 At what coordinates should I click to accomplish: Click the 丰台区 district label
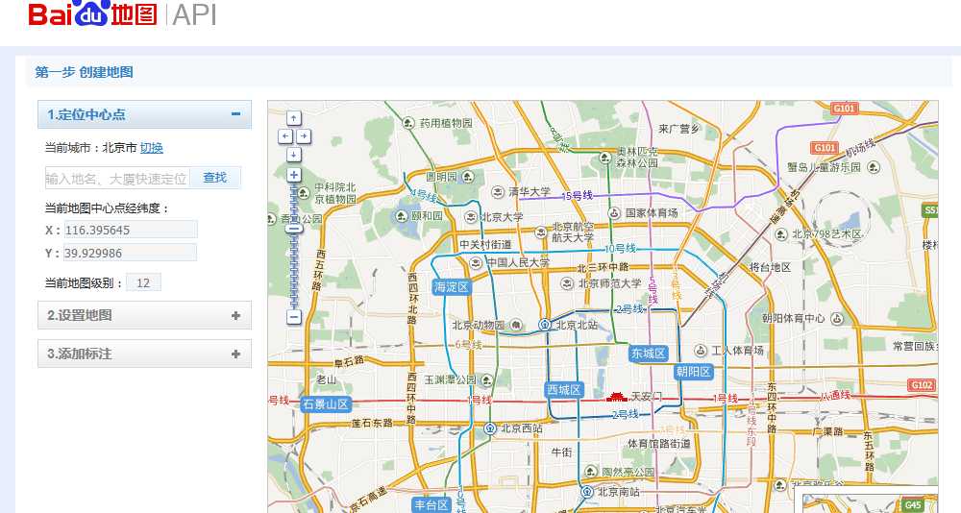432,505
